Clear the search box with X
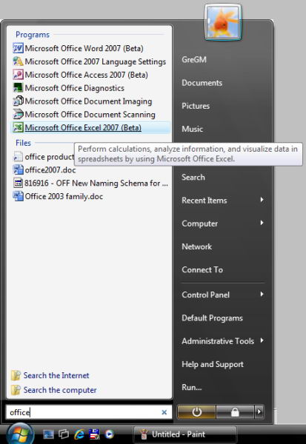Screen dimensions: 306x444 click(x=164, y=412)
